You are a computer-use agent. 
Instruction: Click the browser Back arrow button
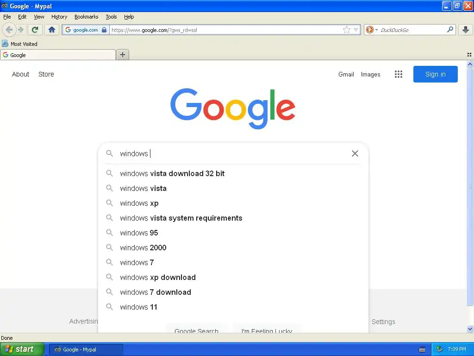pyautogui.click(x=9, y=30)
